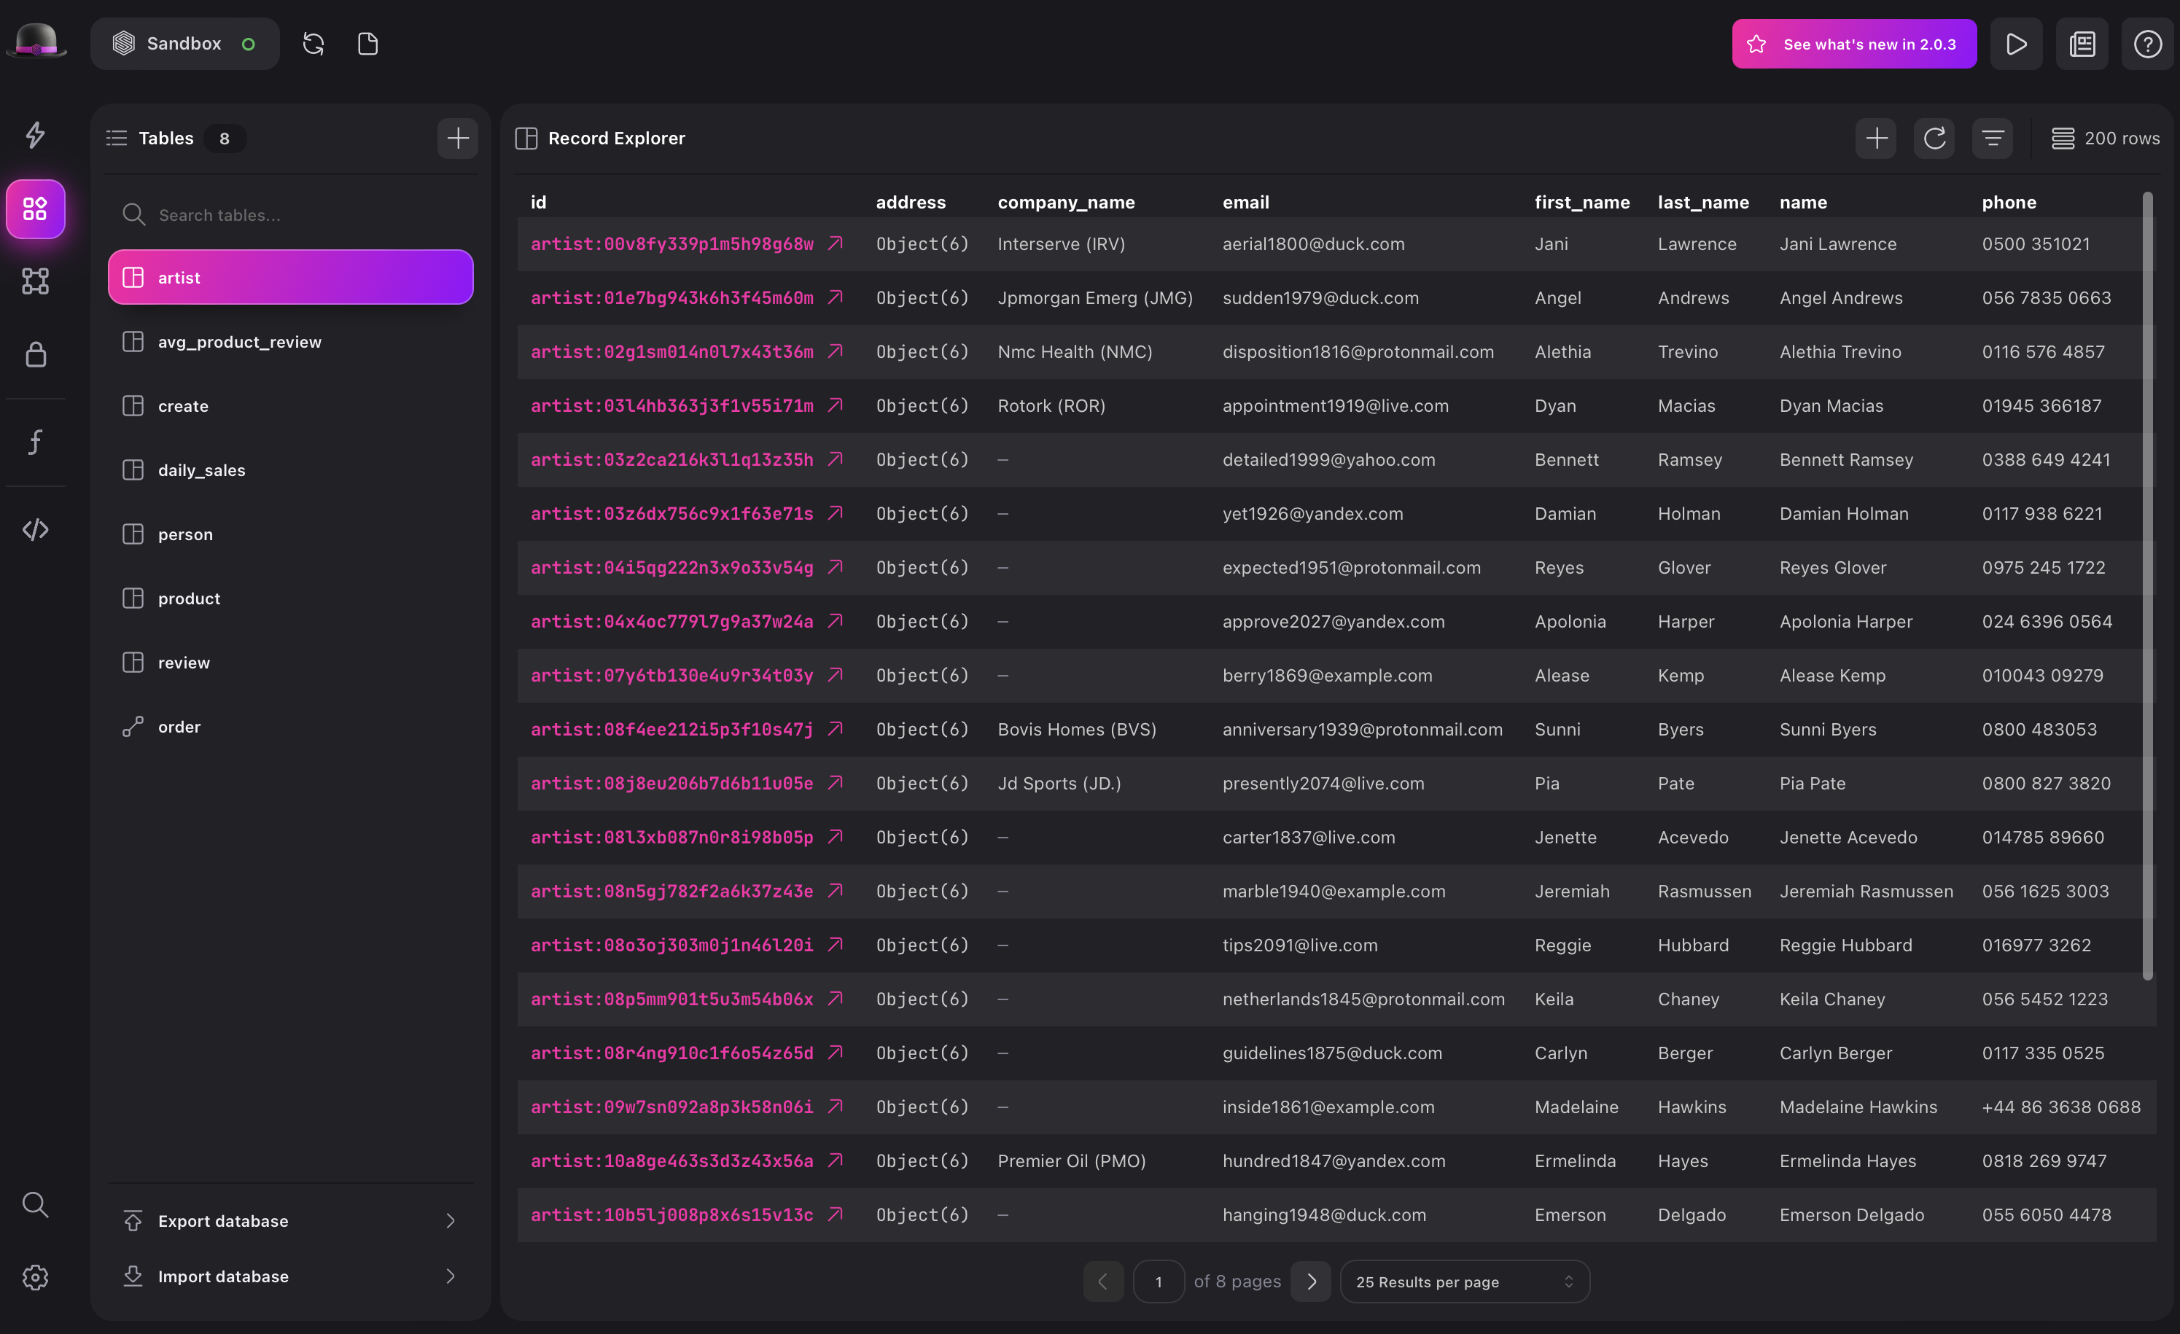Click the id column header
Viewport: 2180px width, 1334px height.
(538, 202)
